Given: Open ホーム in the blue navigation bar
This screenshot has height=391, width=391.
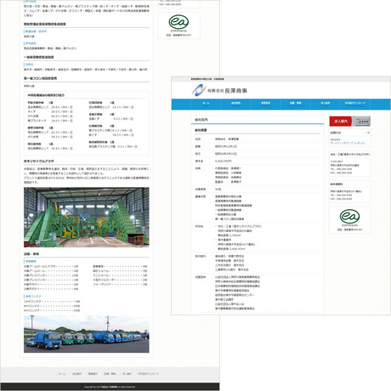Looking at the screenshot, I should tap(206, 104).
